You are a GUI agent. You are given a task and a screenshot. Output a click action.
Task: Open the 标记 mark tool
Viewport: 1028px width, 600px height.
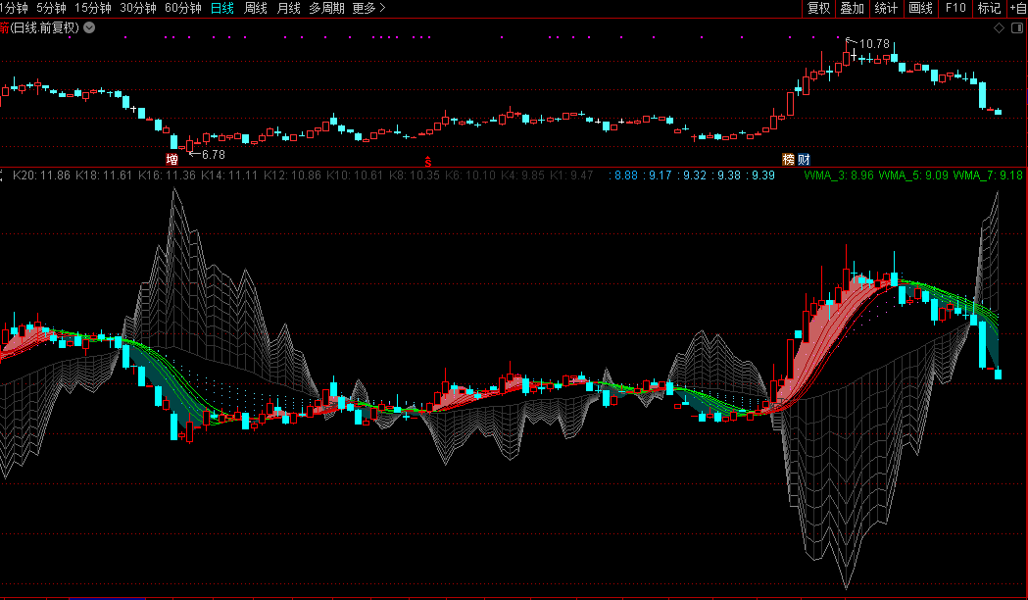point(989,8)
